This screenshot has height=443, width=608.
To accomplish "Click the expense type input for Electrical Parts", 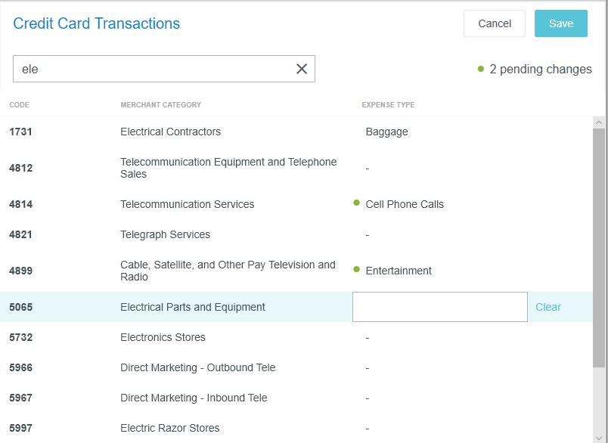I will 439,307.
